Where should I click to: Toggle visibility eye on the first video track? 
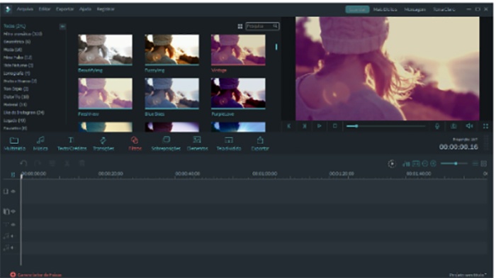pyautogui.click(x=13, y=191)
